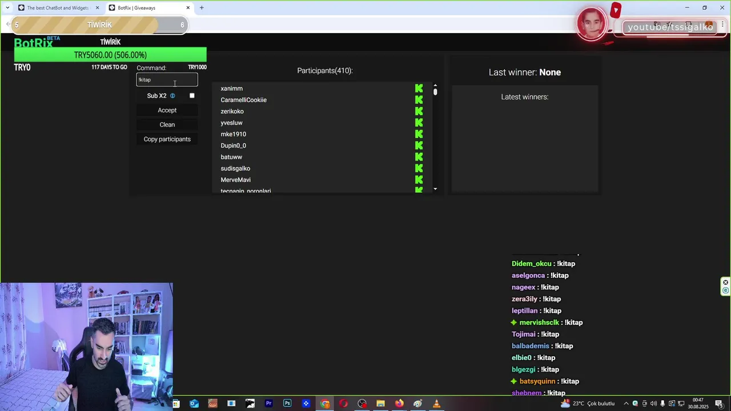
Task: Click the microphone icon in the system tray
Action: point(662,404)
